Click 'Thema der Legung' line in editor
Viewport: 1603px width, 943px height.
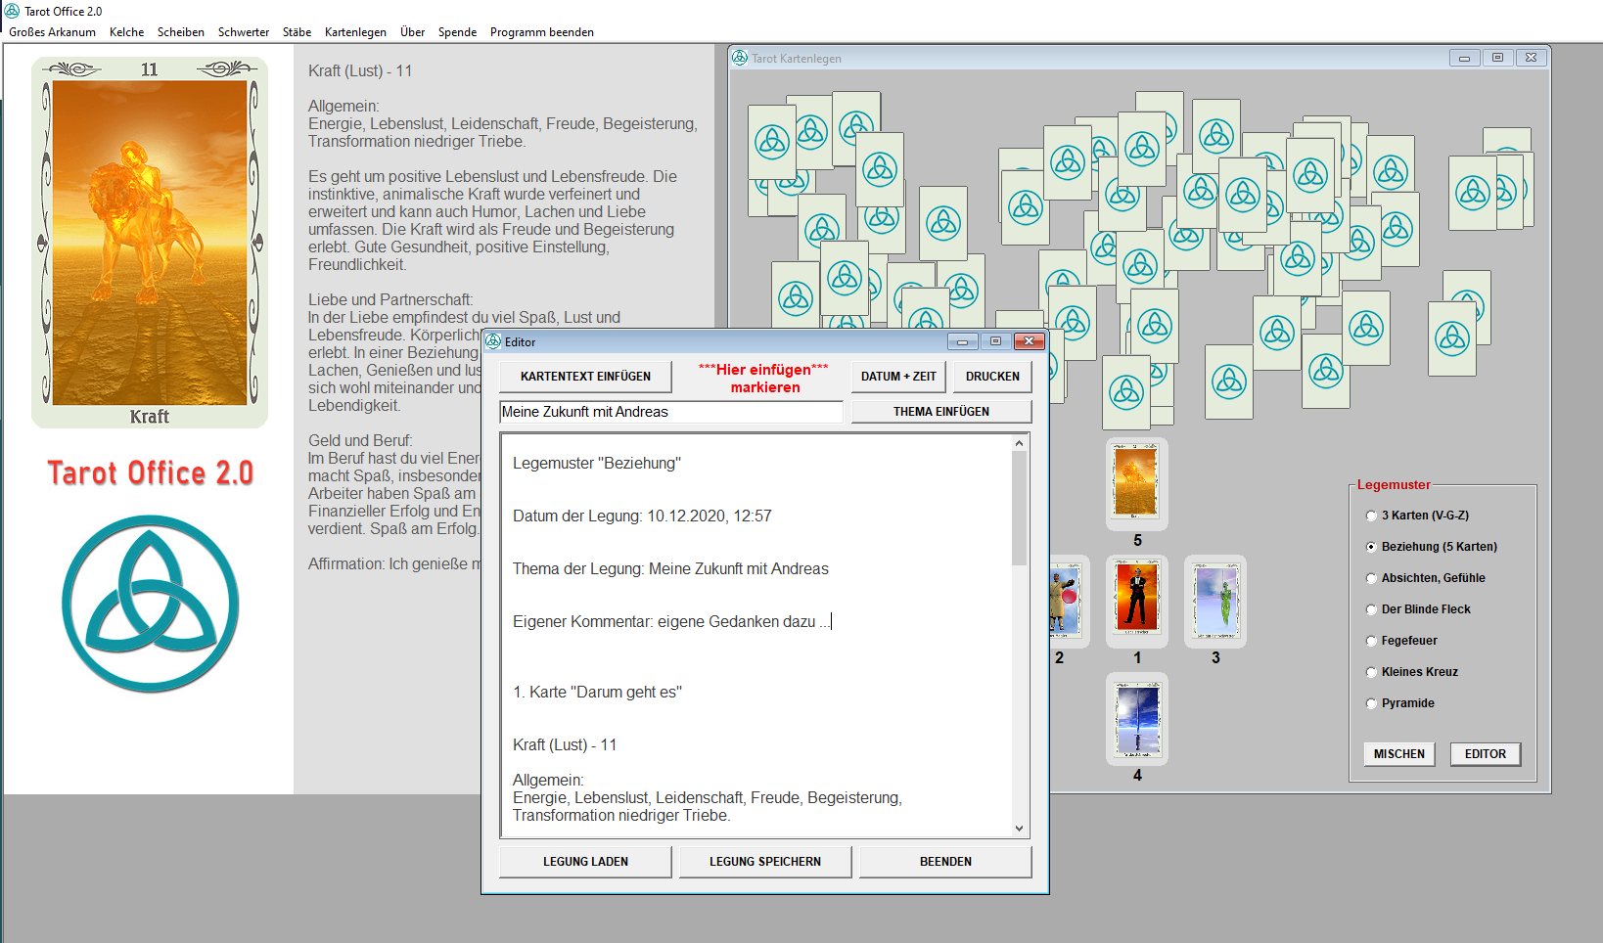pyautogui.click(x=670, y=569)
